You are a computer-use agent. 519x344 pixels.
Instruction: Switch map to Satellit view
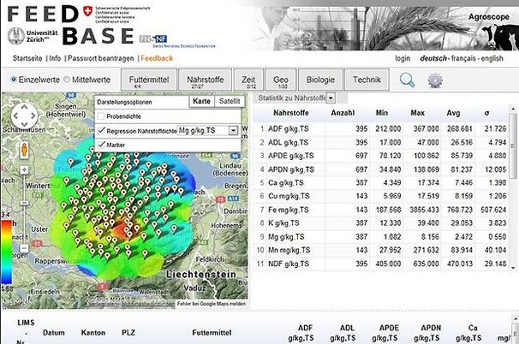[x=228, y=101]
